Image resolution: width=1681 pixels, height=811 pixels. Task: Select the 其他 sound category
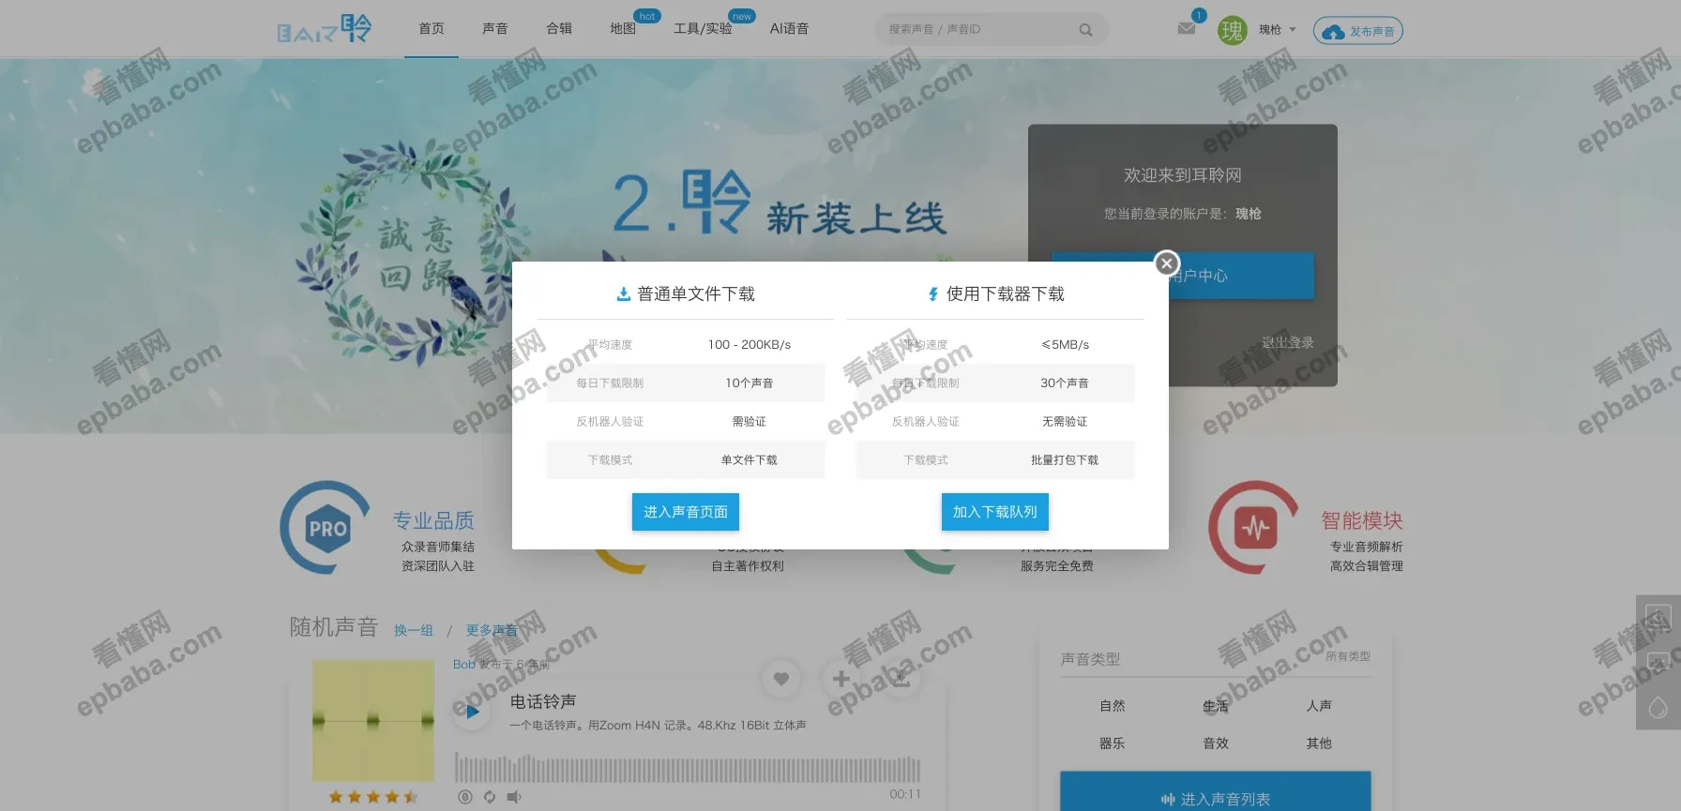[1319, 743]
